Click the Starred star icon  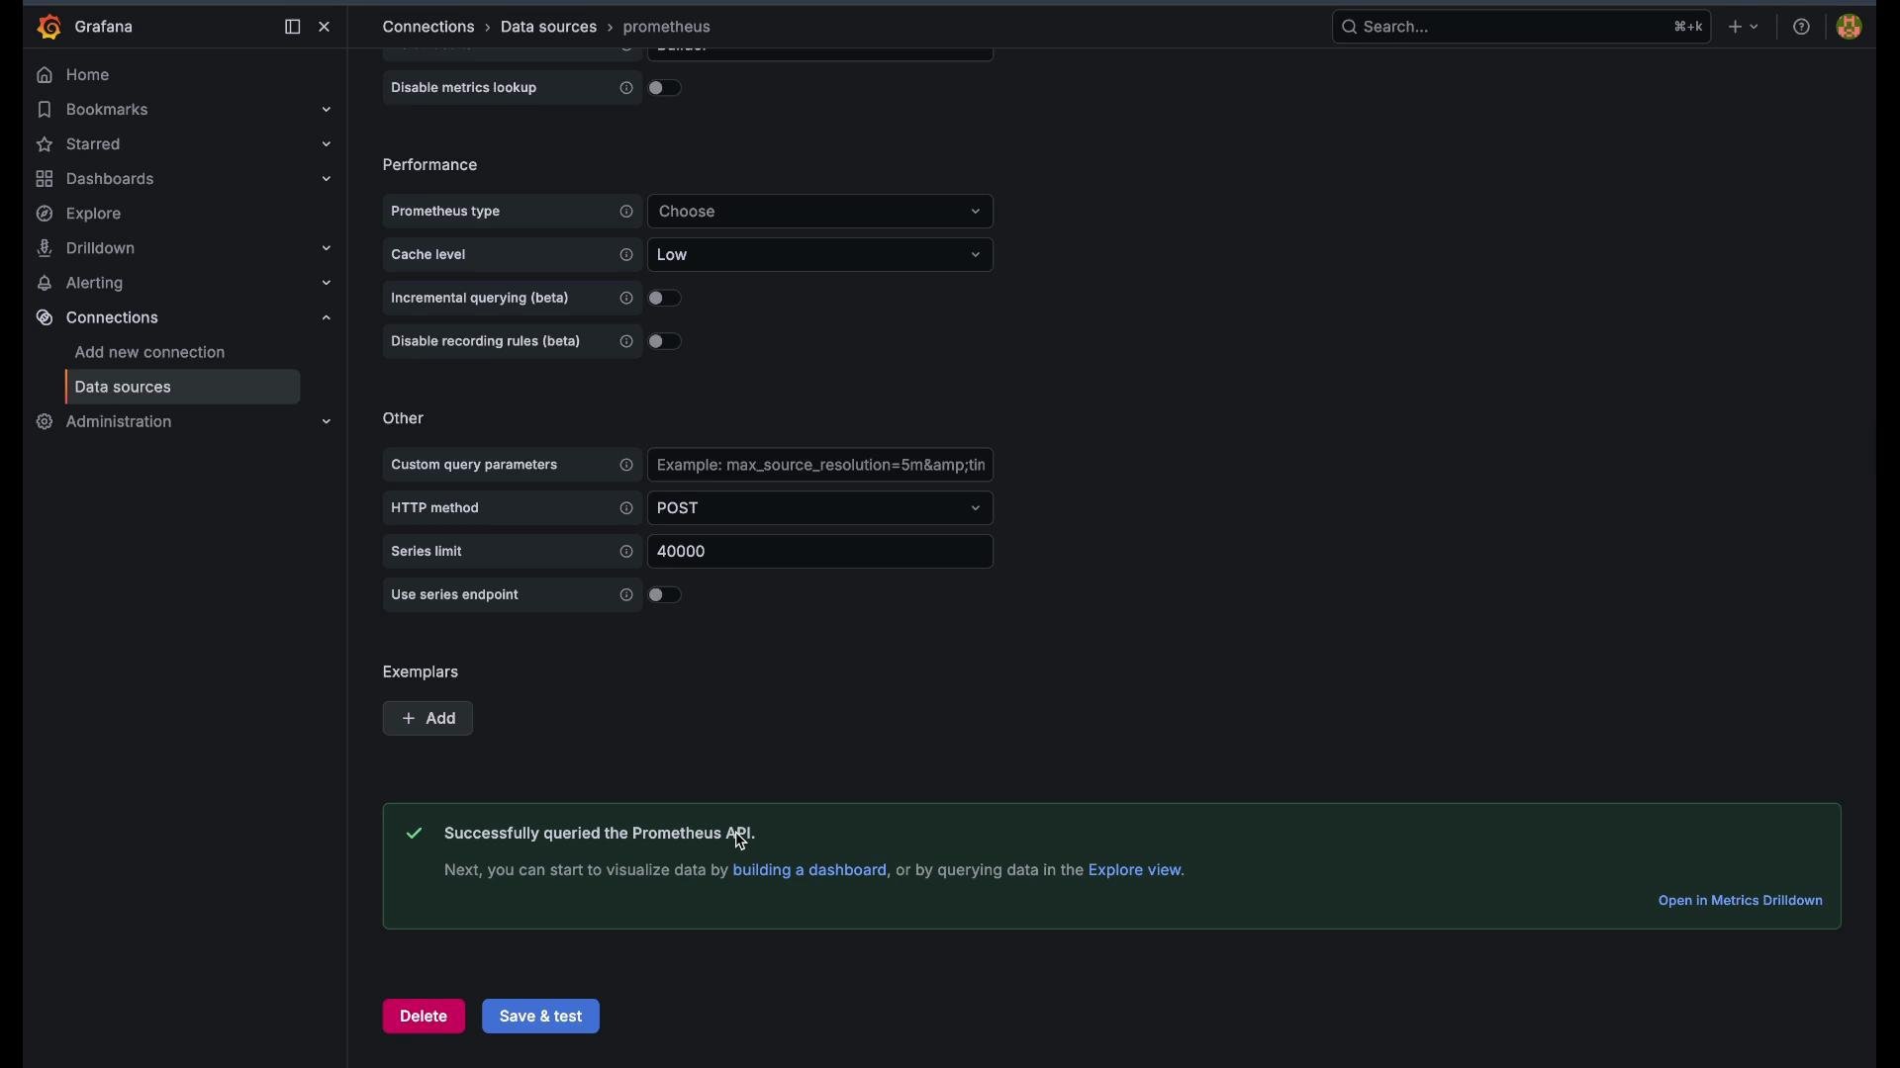coord(45,145)
